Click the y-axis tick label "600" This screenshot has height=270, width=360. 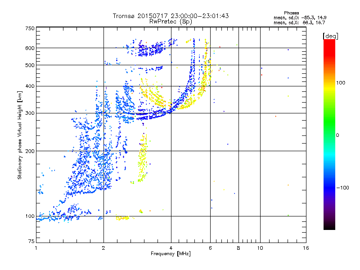30,48
